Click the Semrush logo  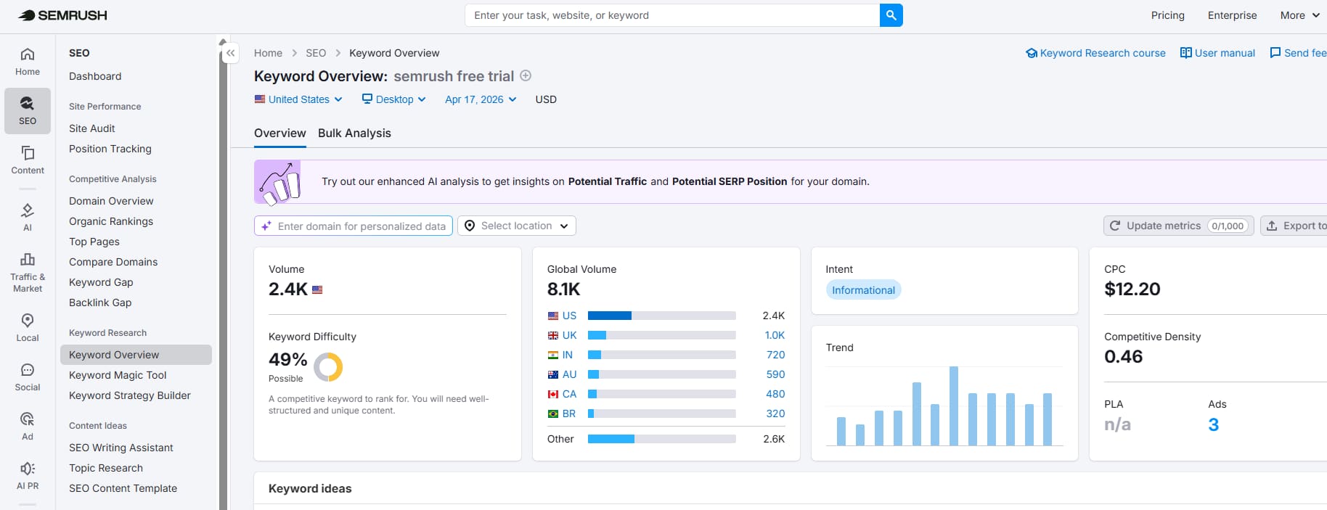pos(62,15)
